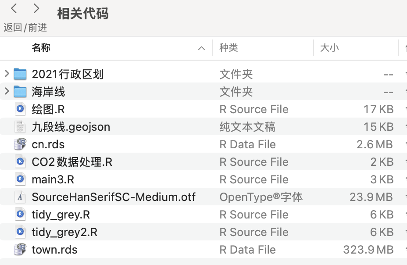
Task: Expand the 2021行政区划 folder
Action: 7,74
